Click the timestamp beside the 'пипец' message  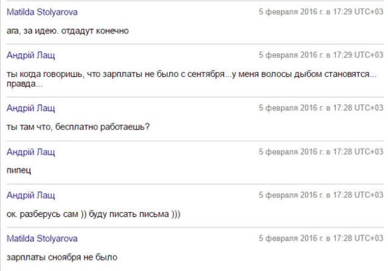(x=321, y=152)
